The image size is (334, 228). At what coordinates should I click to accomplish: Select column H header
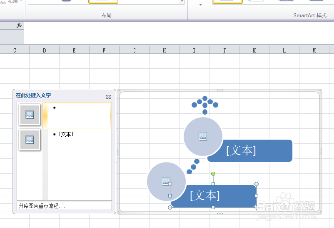[164, 50]
